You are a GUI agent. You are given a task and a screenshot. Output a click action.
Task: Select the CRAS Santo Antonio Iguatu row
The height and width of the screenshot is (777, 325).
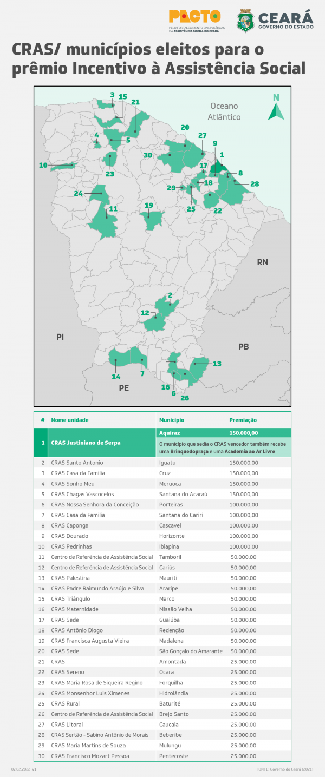coord(162,463)
